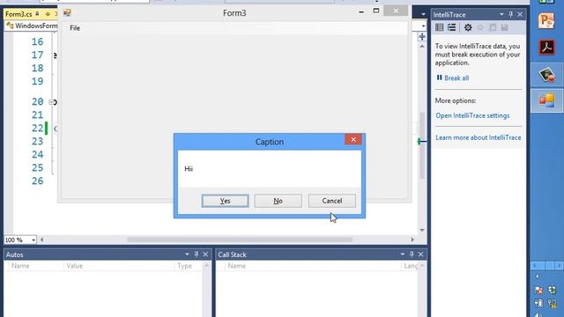This screenshot has height=317, width=564.
Task: Click the running Windows Forms app taskbar icon
Action: [x=546, y=100]
